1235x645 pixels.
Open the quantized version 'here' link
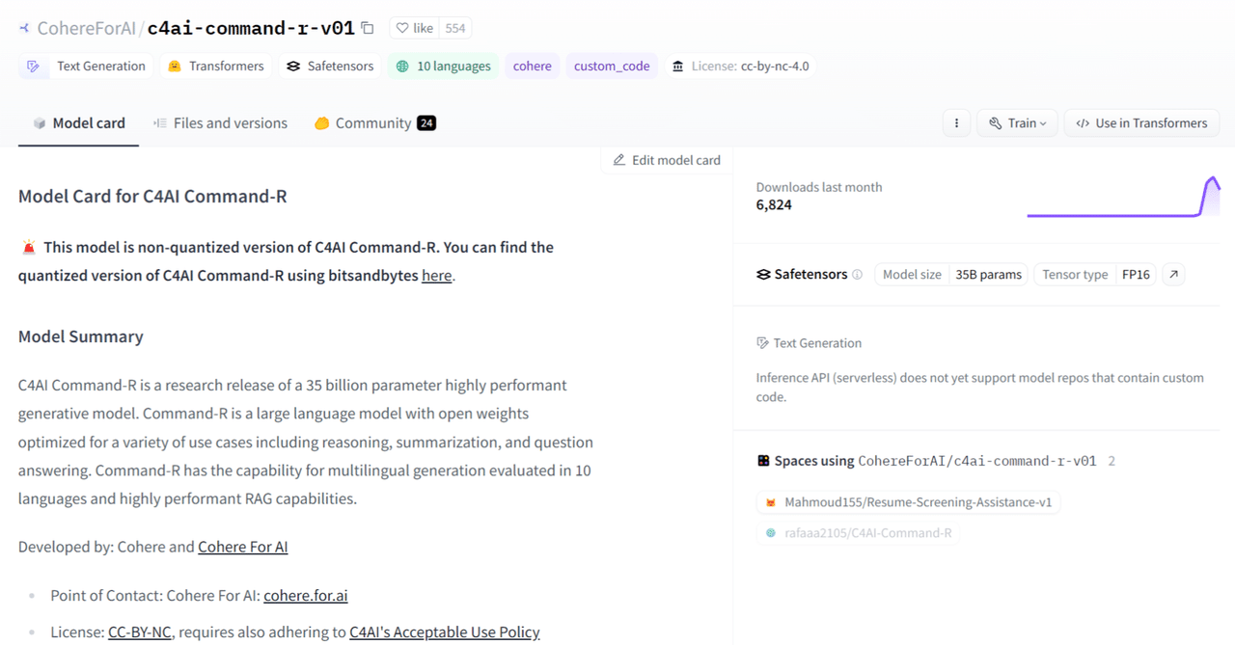pyautogui.click(x=436, y=276)
